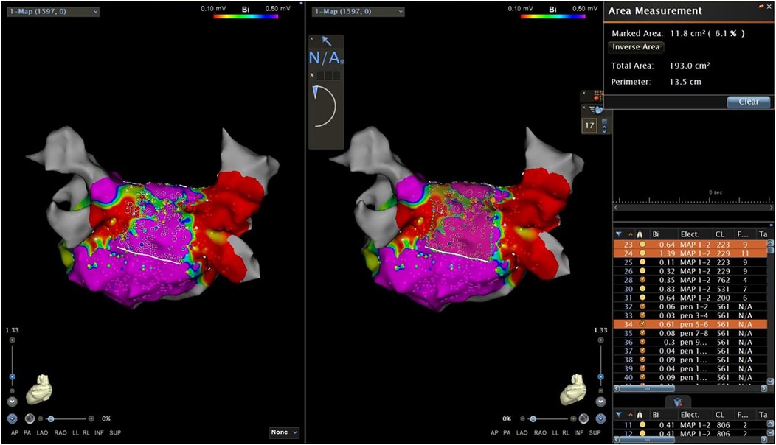The image size is (776, 445).
Task: Click the blue expand chevron in left map view
Action: pos(13,418)
